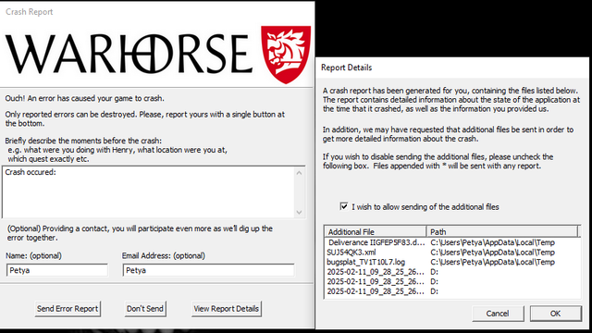The width and height of the screenshot is (592, 333).
Task: Click the Send Error Report button
Action: 68,308
